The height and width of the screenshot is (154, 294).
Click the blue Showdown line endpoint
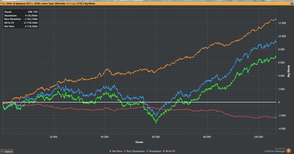click(x=276, y=42)
